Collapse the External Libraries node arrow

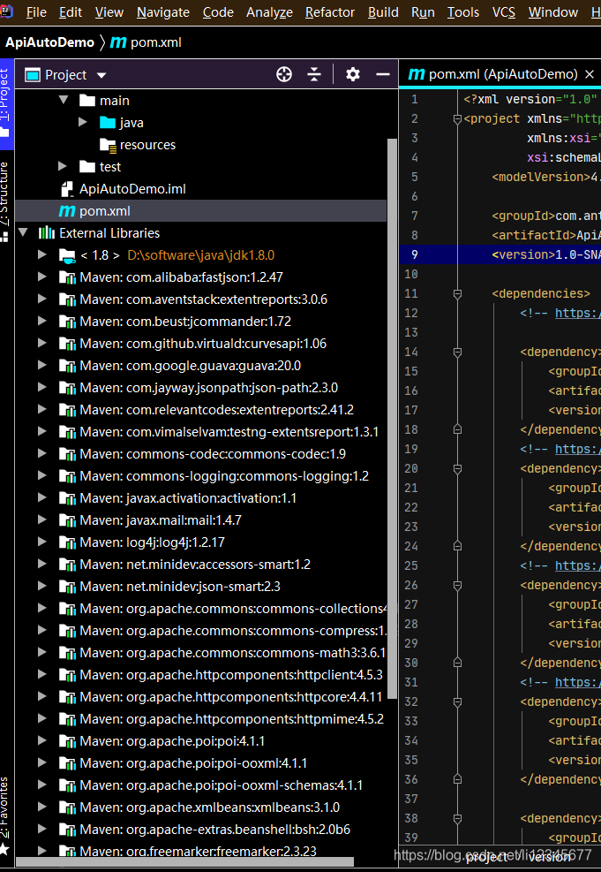23,232
